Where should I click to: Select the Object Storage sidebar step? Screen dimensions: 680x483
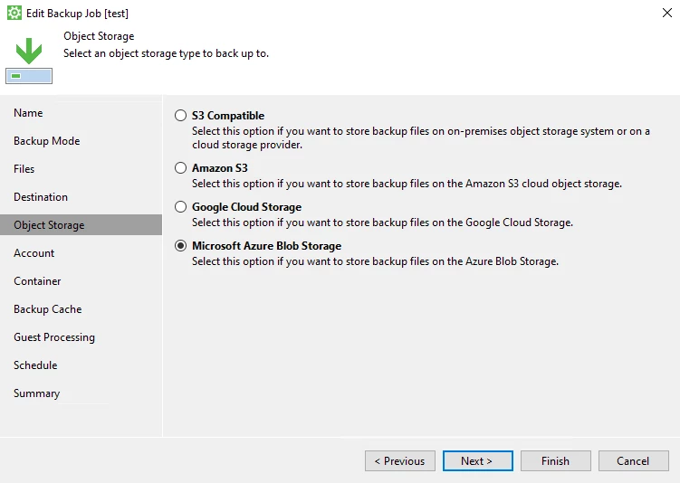pyautogui.click(x=81, y=225)
